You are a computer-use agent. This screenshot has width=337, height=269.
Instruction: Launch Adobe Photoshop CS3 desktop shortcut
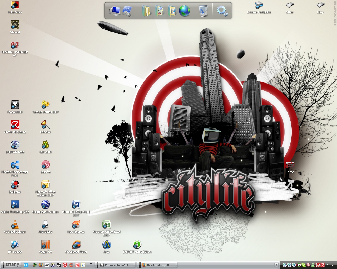(x=15, y=205)
